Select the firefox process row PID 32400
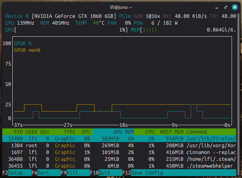The height and width of the screenshot is (178, 242). 119,138
